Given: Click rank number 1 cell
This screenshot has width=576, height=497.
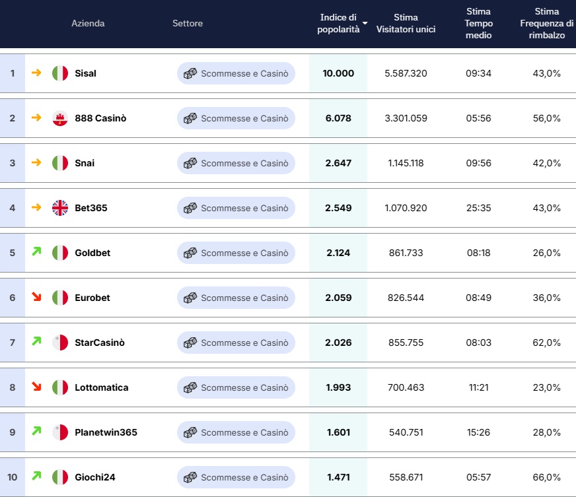Looking at the screenshot, I should [13, 73].
